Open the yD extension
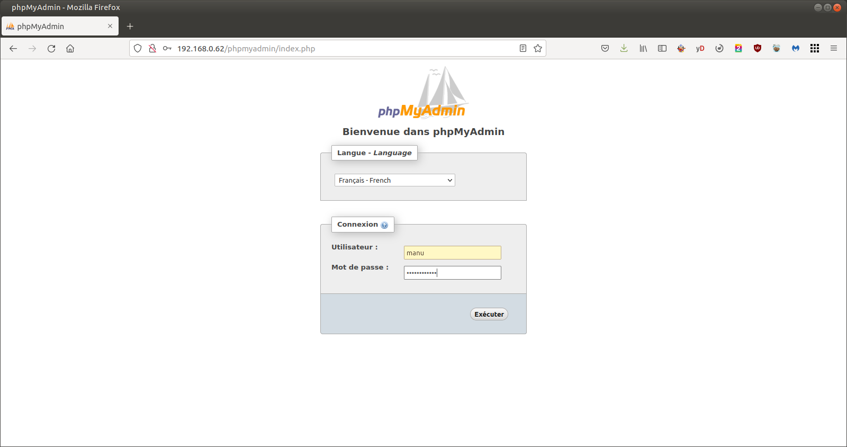 coord(700,48)
